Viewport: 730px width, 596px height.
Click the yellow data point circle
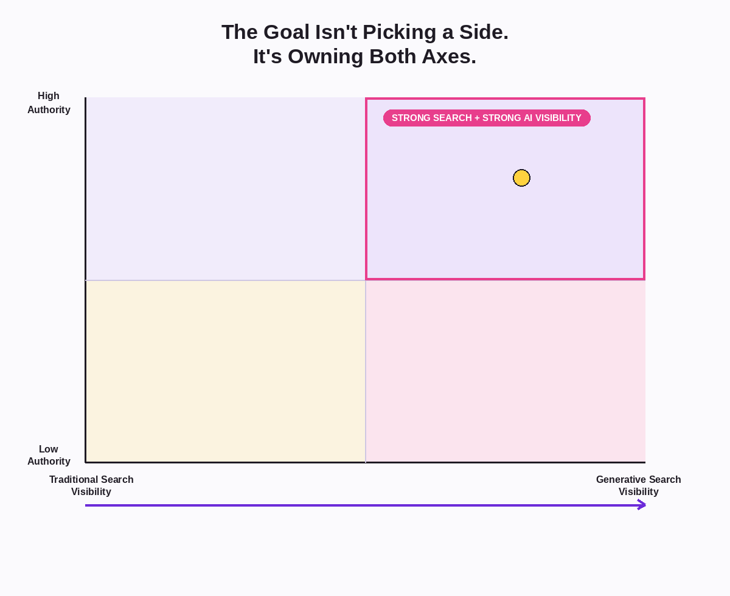click(521, 178)
